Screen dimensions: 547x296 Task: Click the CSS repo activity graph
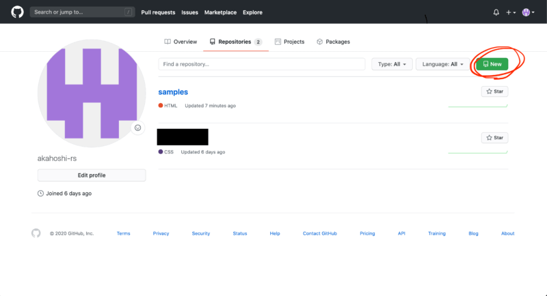[x=478, y=151]
